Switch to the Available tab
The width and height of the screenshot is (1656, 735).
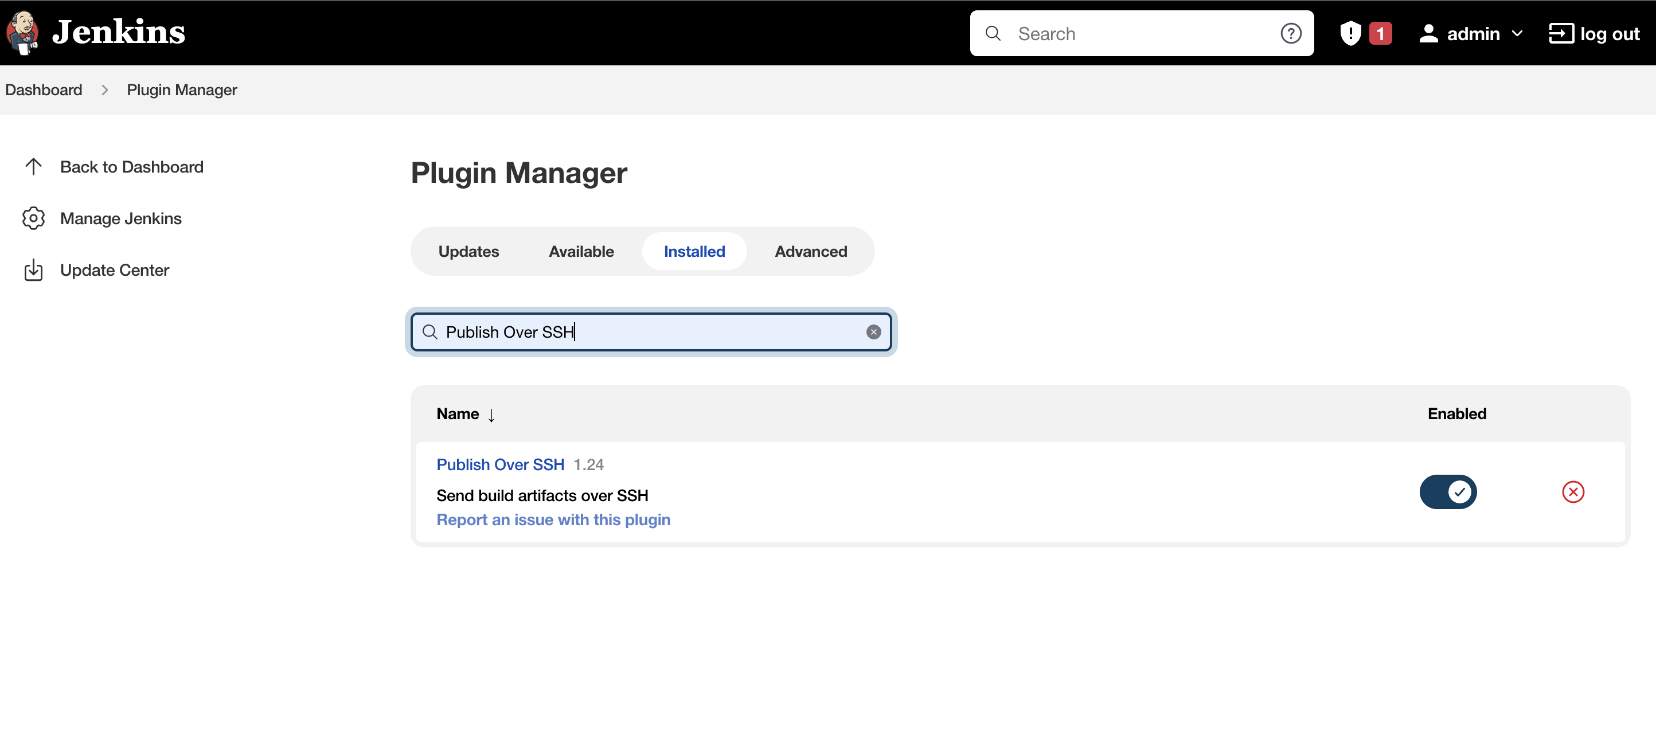coord(581,252)
